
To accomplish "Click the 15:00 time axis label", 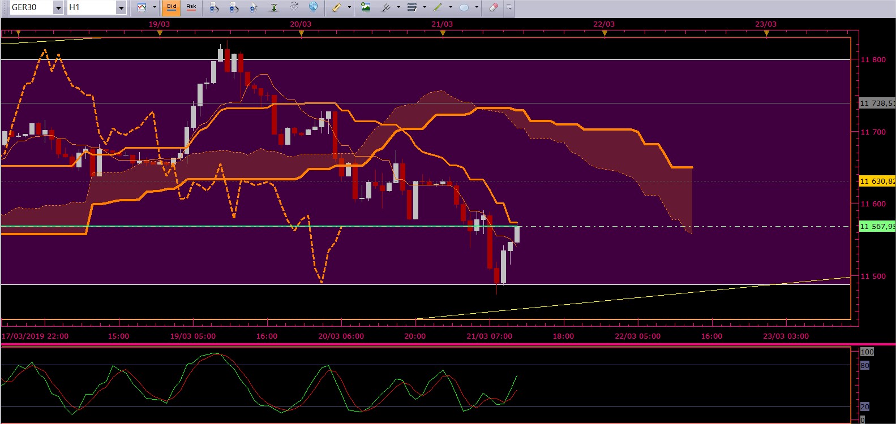I will (118, 336).
